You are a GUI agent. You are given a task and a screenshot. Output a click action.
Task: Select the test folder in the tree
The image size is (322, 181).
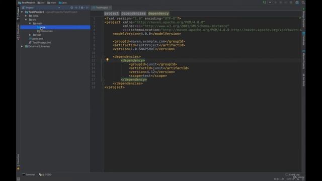point(37,35)
